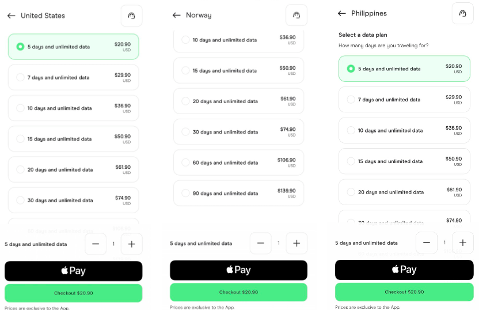
Task: Open support chat on United States screen
Action: click(x=131, y=16)
